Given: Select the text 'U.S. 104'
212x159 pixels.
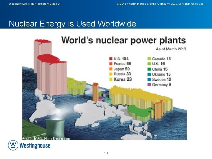Looking at the screenshot, I should (x=121, y=59).
